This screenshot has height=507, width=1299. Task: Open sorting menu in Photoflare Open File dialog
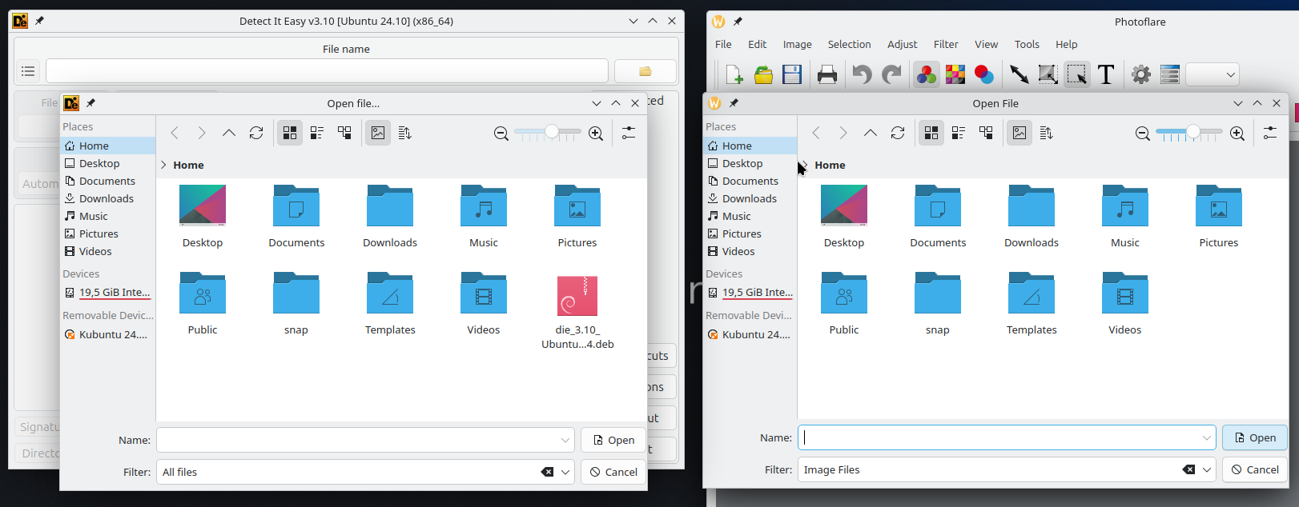point(1047,133)
